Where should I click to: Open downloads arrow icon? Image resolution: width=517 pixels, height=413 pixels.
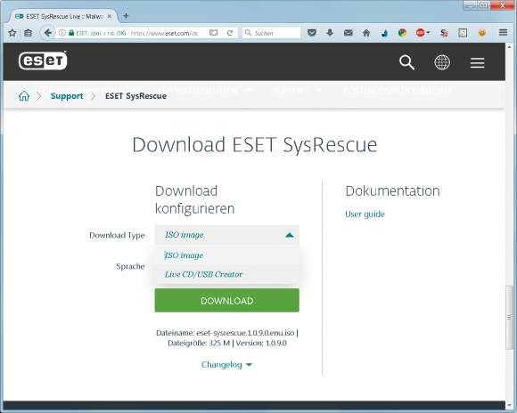tap(330, 33)
